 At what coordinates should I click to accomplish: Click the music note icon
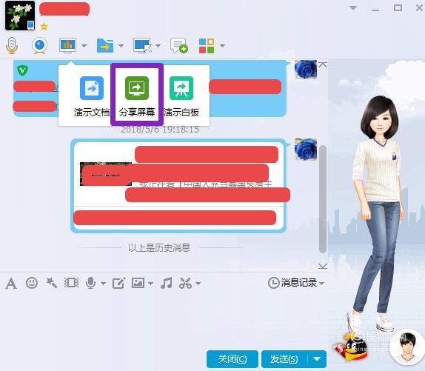click(x=166, y=283)
